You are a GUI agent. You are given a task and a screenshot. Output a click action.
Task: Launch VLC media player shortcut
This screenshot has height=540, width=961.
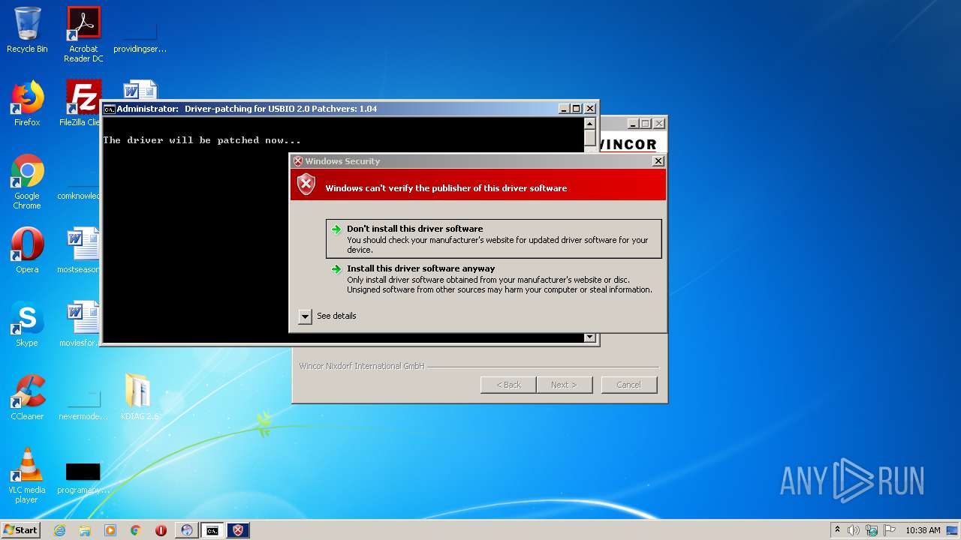(27, 475)
